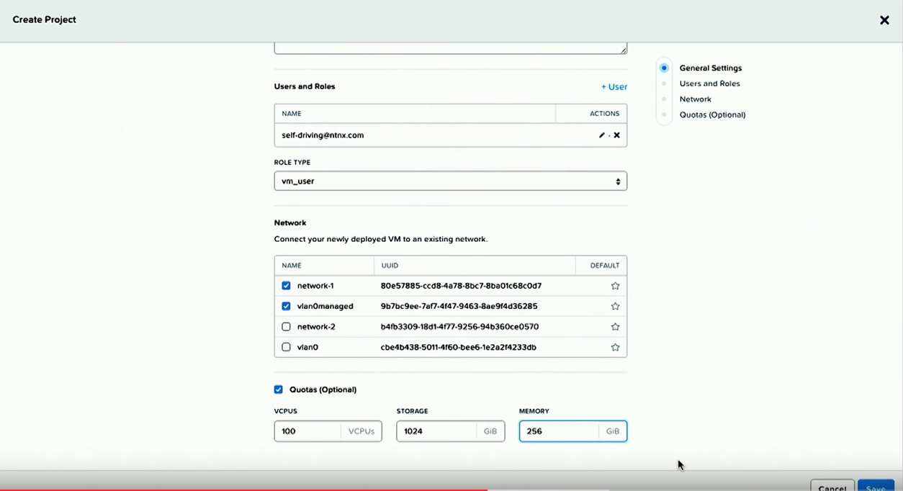Click the edit pencil icon for self-driving@ntnx.com
The width and height of the screenshot is (903, 491).
coord(601,135)
